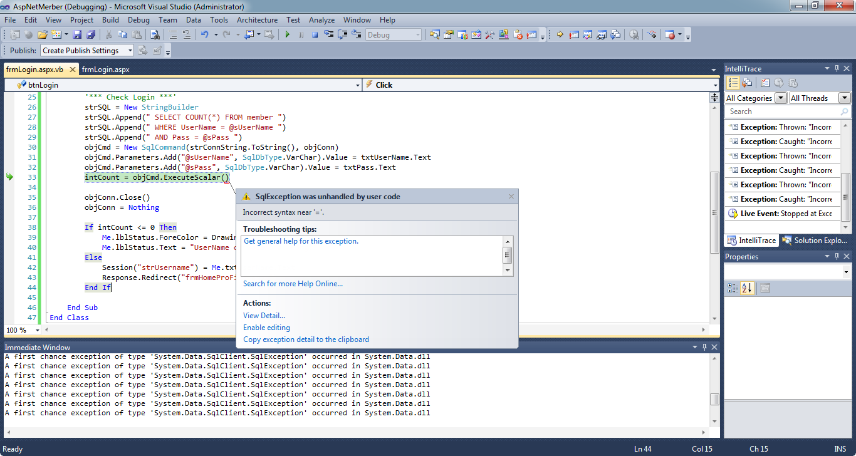Click Get general help for this exception link

pos(301,241)
